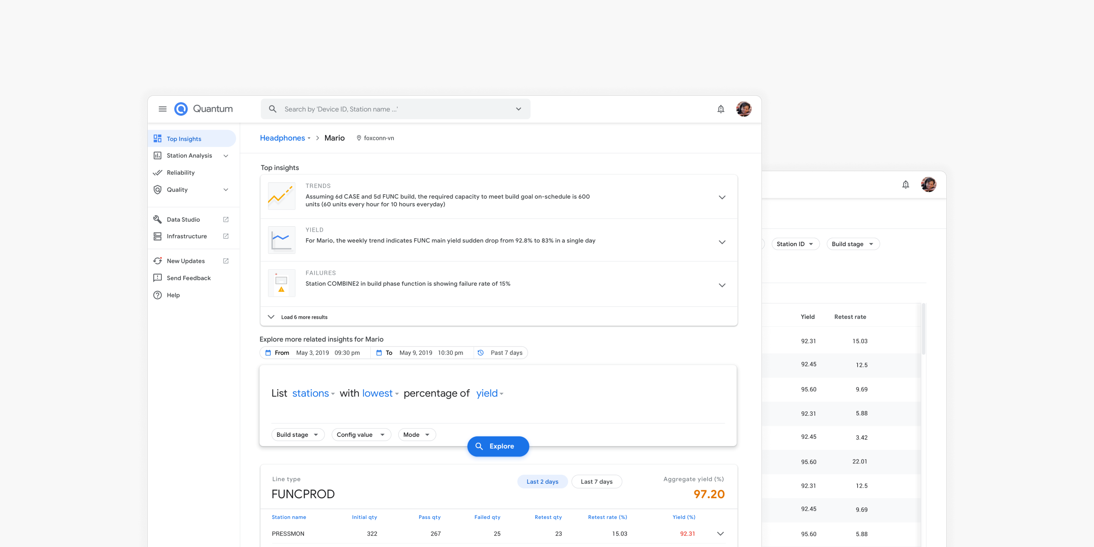Open the Build stage filter in Explore card

point(298,434)
